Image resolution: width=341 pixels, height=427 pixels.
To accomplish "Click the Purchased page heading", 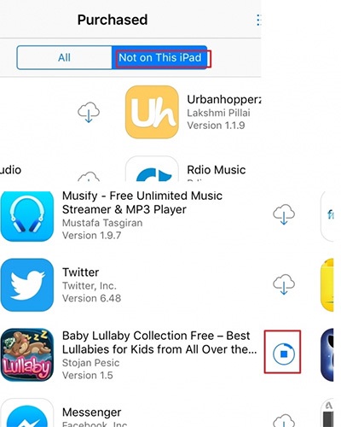I will tap(113, 20).
